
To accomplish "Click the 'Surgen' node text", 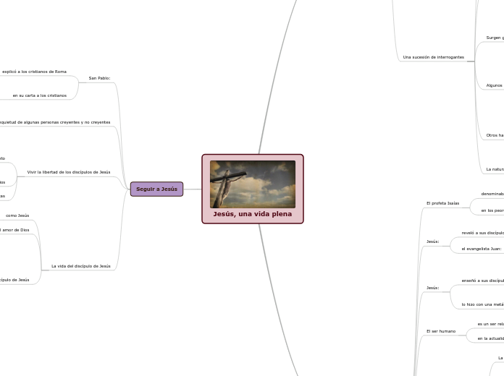I will point(495,38).
